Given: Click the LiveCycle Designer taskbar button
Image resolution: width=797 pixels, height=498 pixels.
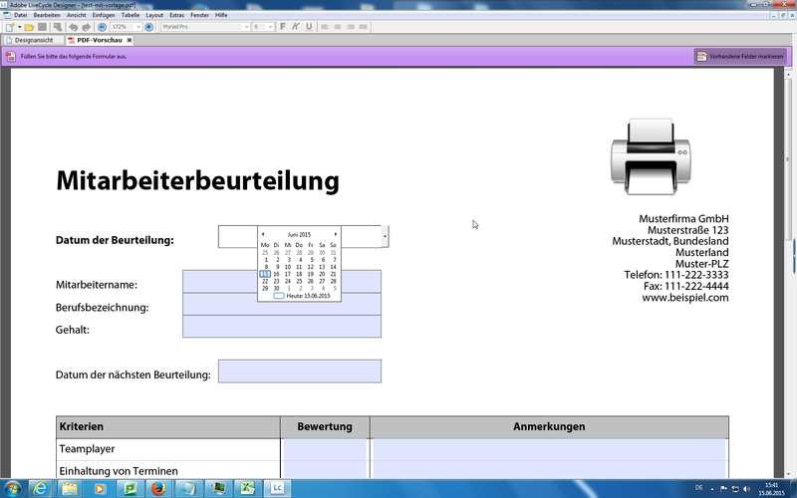Looking at the screenshot, I should click(277, 489).
